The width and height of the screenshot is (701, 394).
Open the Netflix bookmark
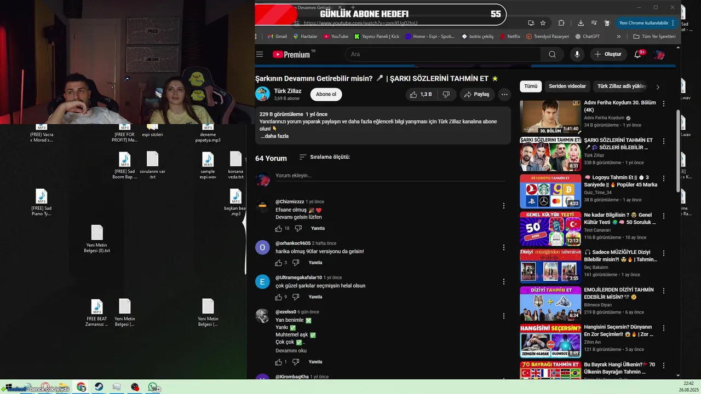509,37
